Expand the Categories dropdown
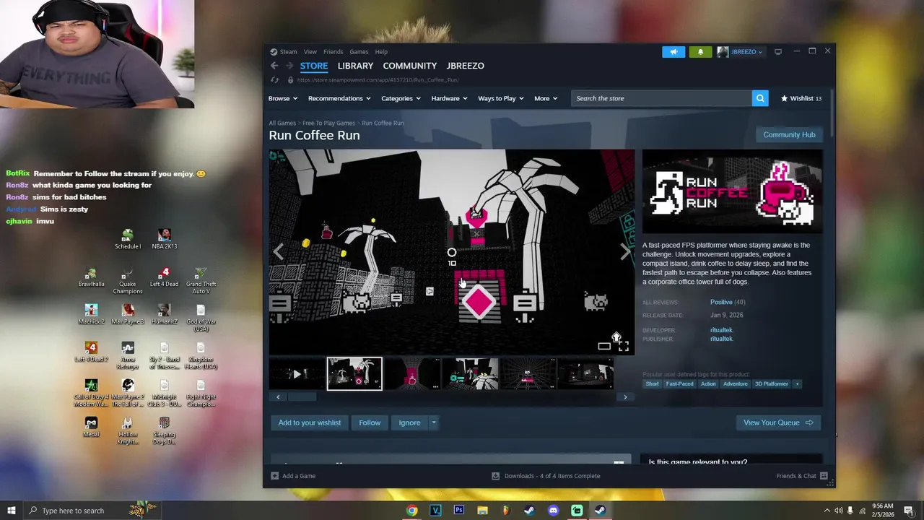The height and width of the screenshot is (520, 924). point(401,98)
